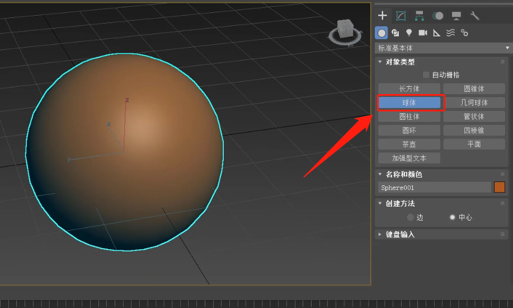This screenshot has height=308, width=513.
Task: Click the 圆柱体 cylinder button
Action: pyautogui.click(x=409, y=116)
